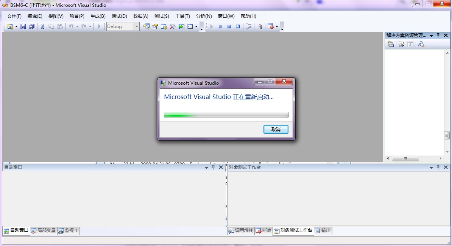This screenshot has height=246, width=452.
Task: Open the 文件(F) menu
Action: (x=14, y=16)
